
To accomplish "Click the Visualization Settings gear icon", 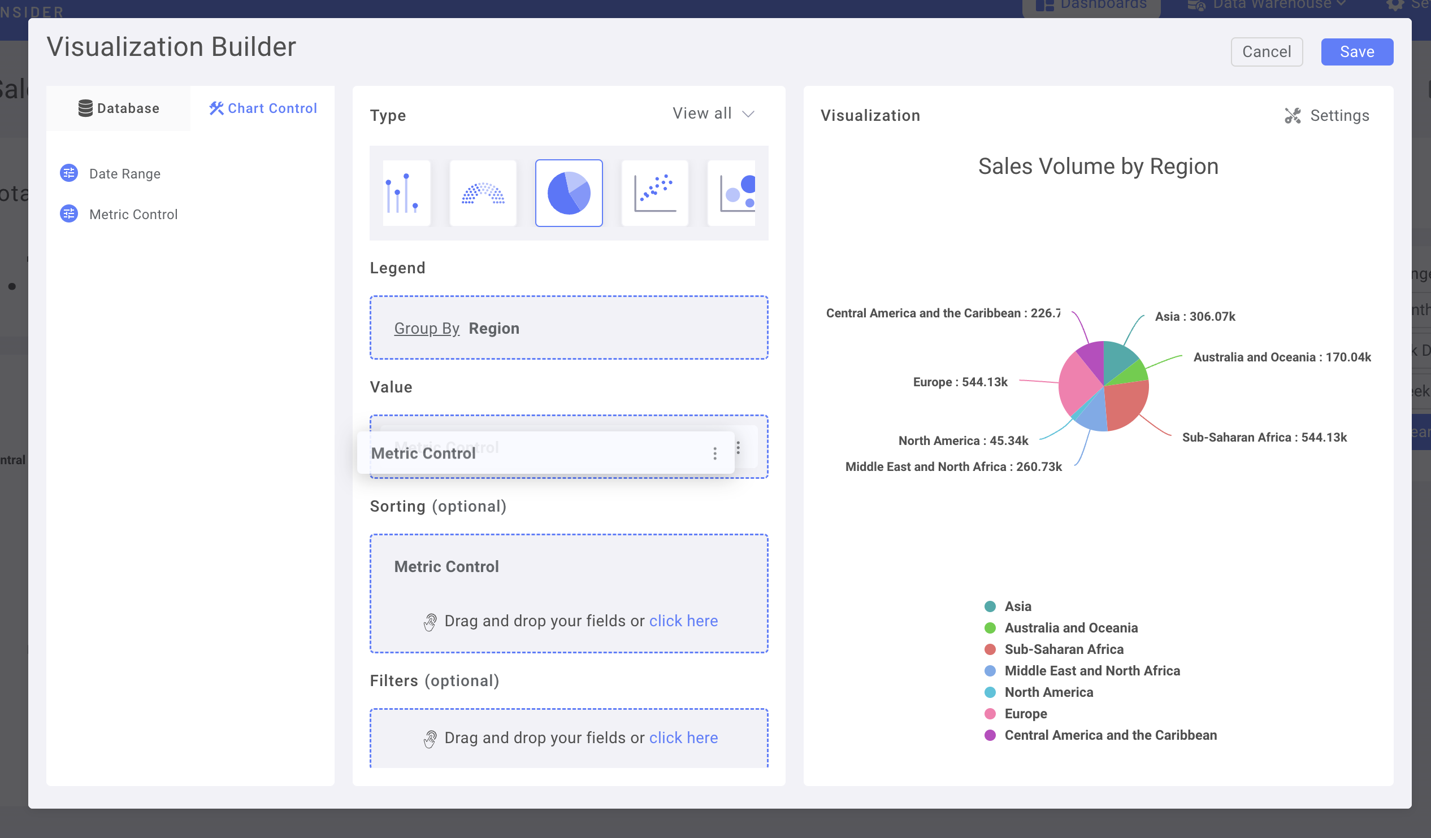I will coord(1293,114).
